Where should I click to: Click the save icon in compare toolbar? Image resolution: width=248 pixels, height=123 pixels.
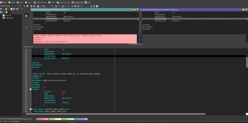(28, 6)
